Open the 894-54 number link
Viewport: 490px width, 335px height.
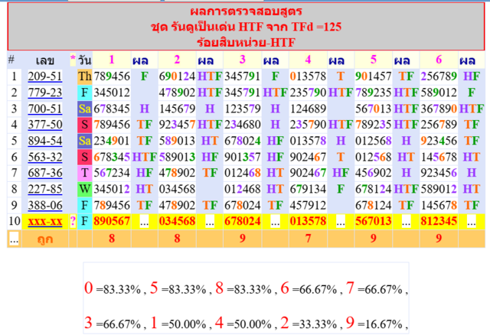[x=45, y=141]
